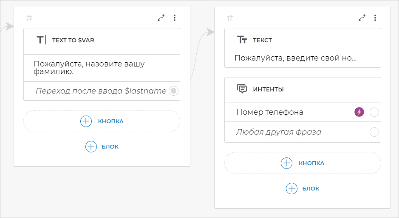Click the connection curve icon in the left card
The height and width of the screenshot is (218, 399).
161,18
